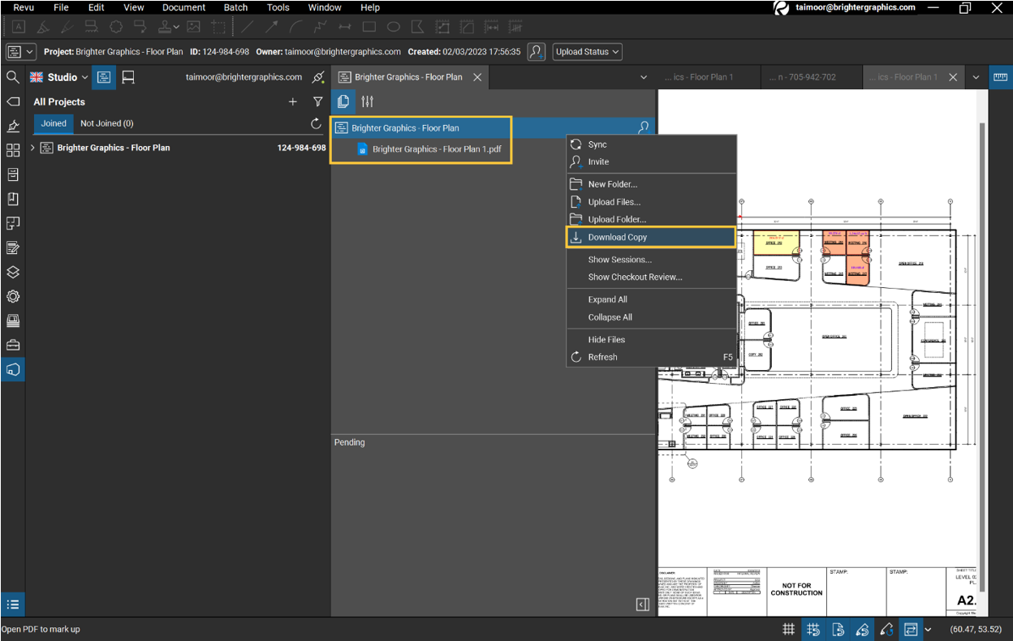The width and height of the screenshot is (1013, 641).
Task: Toggle Snap to Grid in the status bar
Action: (x=813, y=629)
